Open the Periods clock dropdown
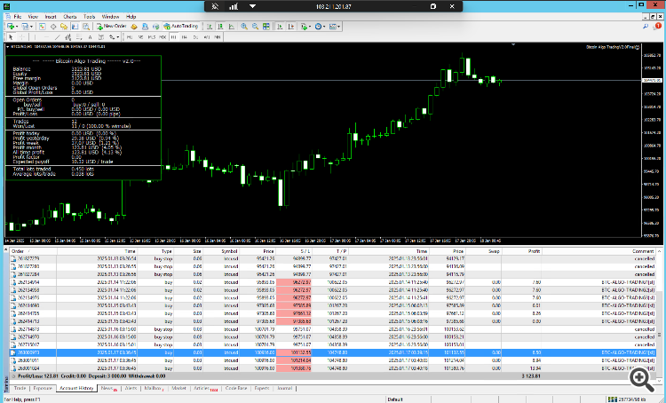This screenshot has width=666, height=403. (x=324, y=27)
